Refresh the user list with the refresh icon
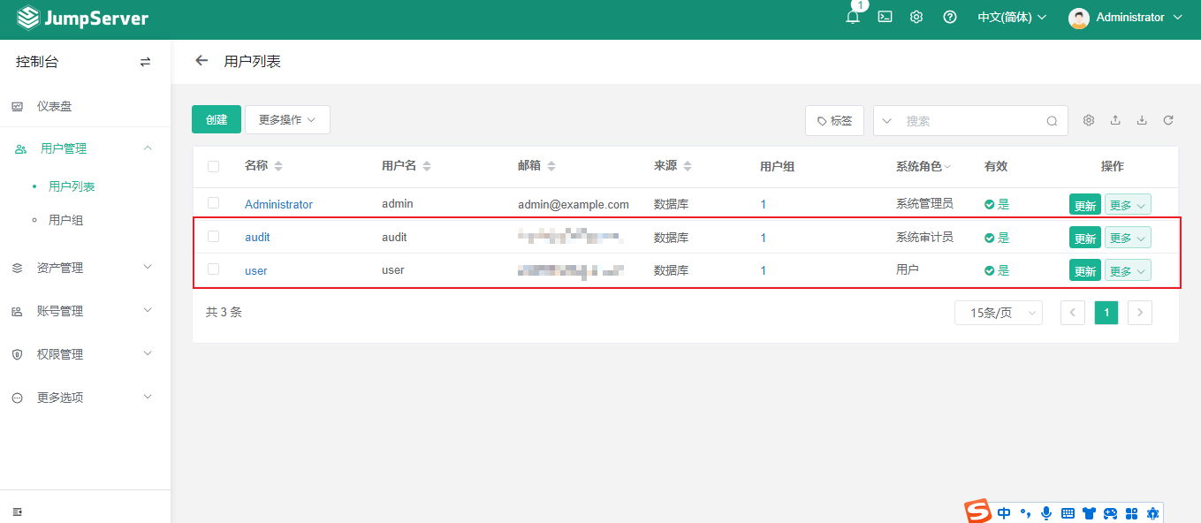This screenshot has height=523, width=1201. pyautogui.click(x=1168, y=120)
